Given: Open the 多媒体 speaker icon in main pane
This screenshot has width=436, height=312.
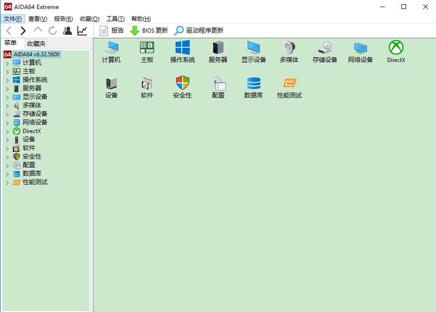Looking at the screenshot, I should coord(289,52).
